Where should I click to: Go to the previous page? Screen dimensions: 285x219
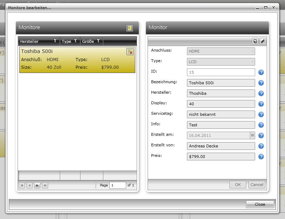click(x=30, y=185)
